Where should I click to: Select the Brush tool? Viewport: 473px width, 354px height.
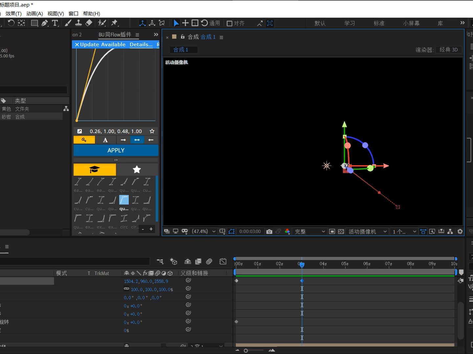pos(68,23)
